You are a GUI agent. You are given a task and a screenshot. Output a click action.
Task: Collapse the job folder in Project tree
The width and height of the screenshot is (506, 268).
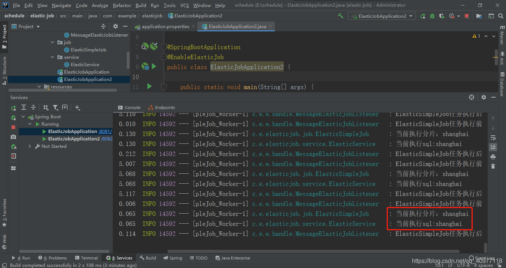point(53,42)
